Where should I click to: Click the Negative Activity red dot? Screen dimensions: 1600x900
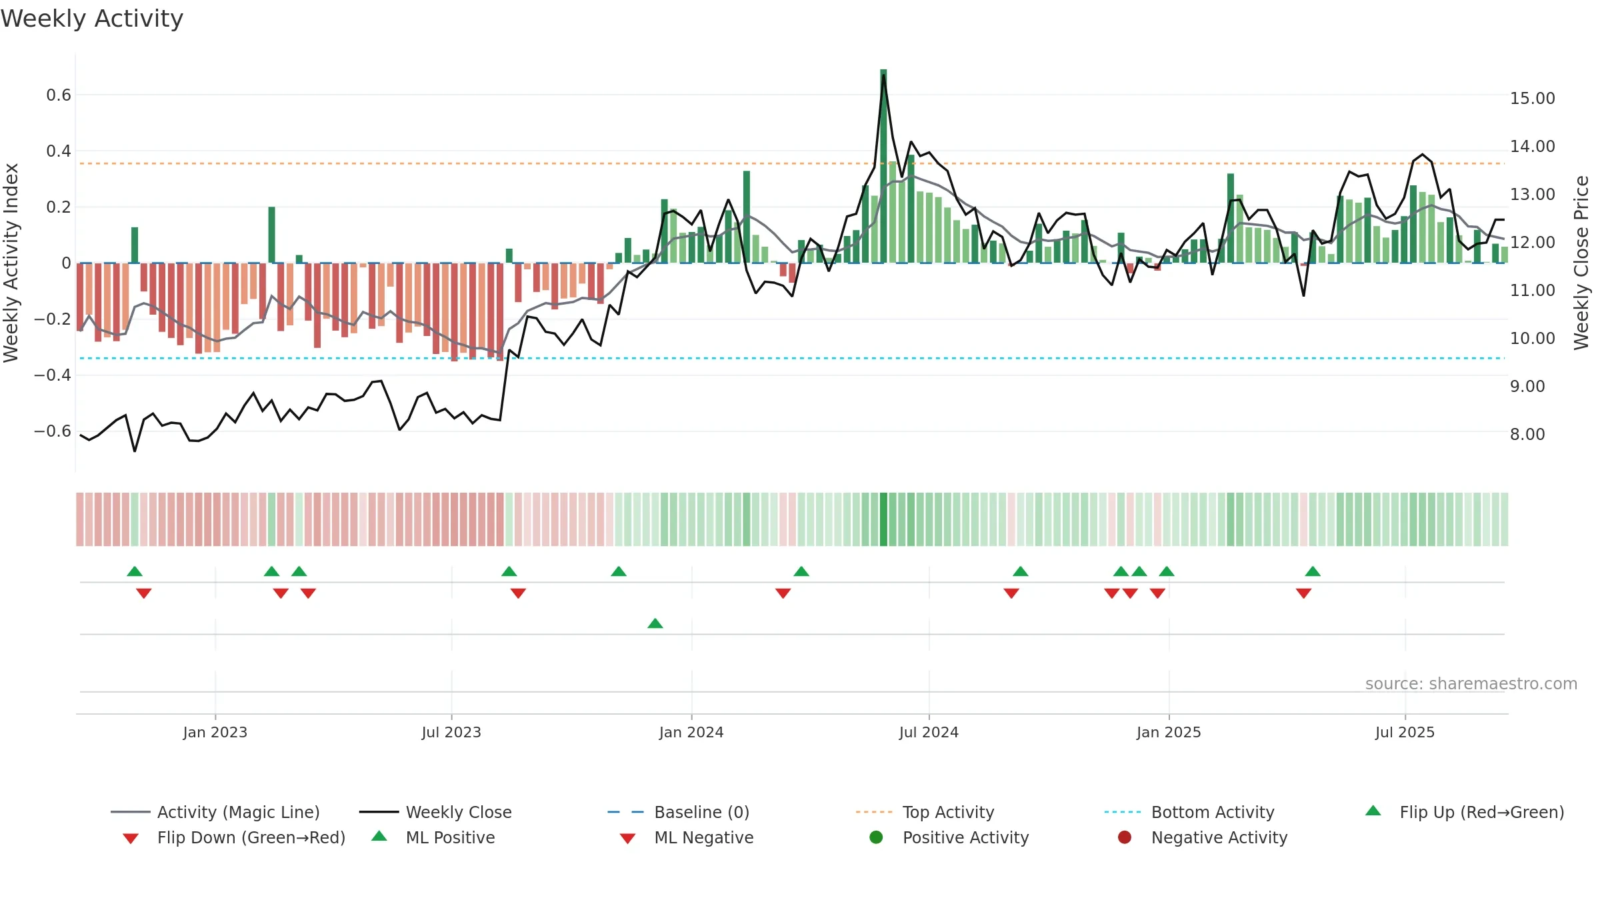[x=1125, y=837]
